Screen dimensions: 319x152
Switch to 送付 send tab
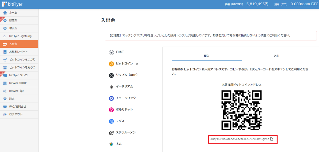277,56
